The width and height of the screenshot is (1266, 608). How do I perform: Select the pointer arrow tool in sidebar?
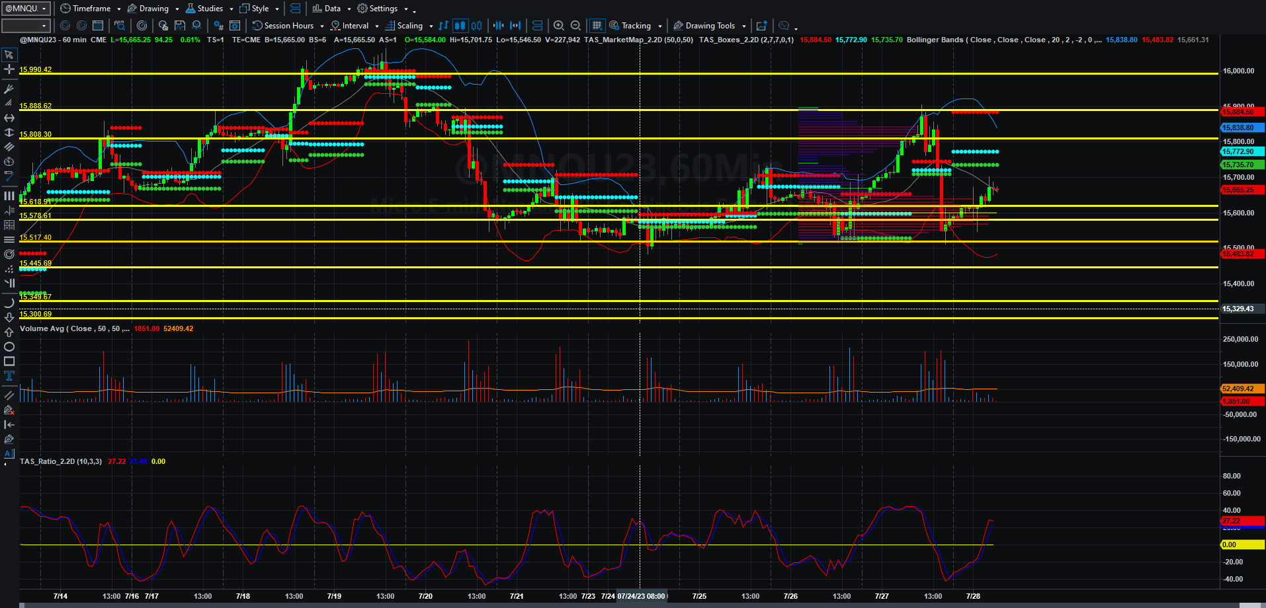[9, 55]
